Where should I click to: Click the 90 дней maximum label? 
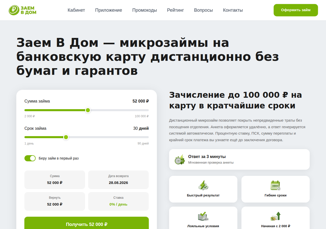tap(143, 144)
